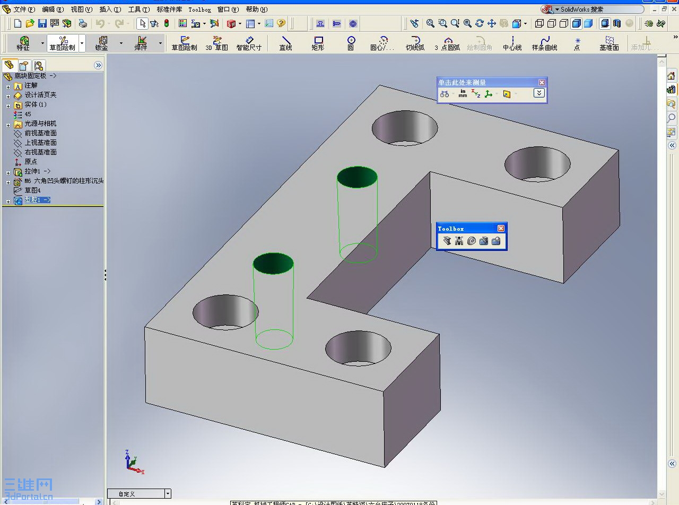Image resolution: width=679 pixels, height=505 pixels.
Task: Switch to the Weldments (焊件) tab
Action: pos(141,43)
